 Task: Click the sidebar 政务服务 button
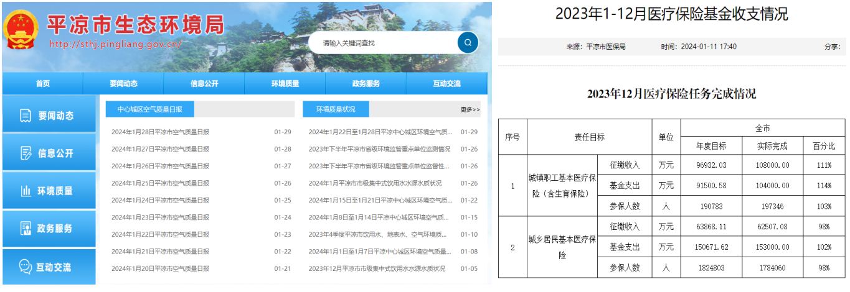(49, 229)
